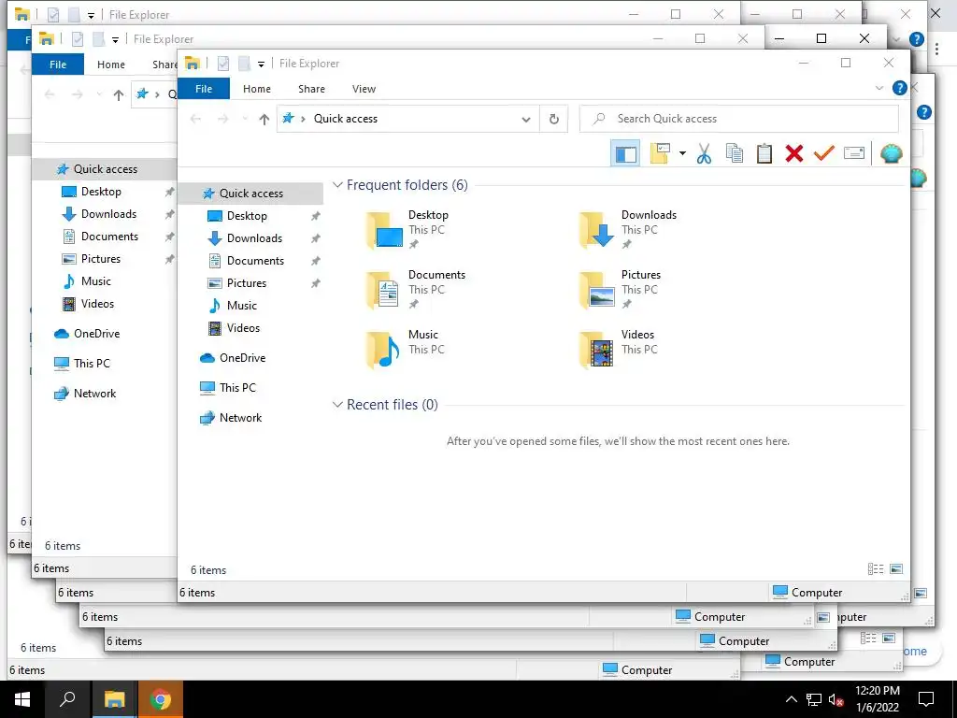Screen dimensions: 957x718
Task: Click the Paste clipboard icon
Action: tap(764, 153)
